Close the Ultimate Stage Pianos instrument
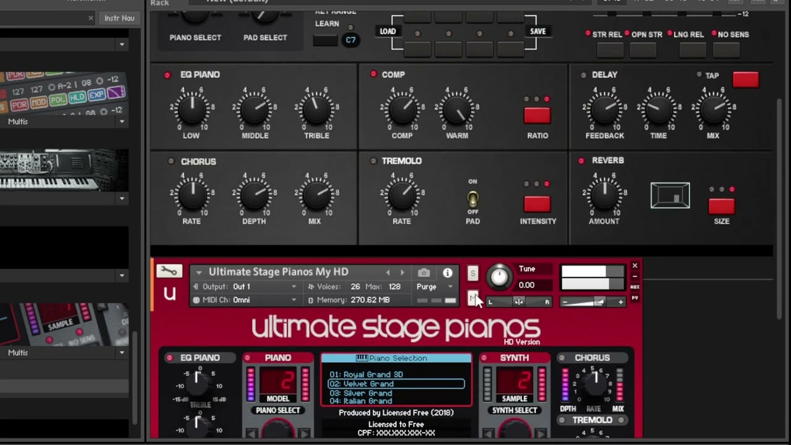 pos(635,266)
